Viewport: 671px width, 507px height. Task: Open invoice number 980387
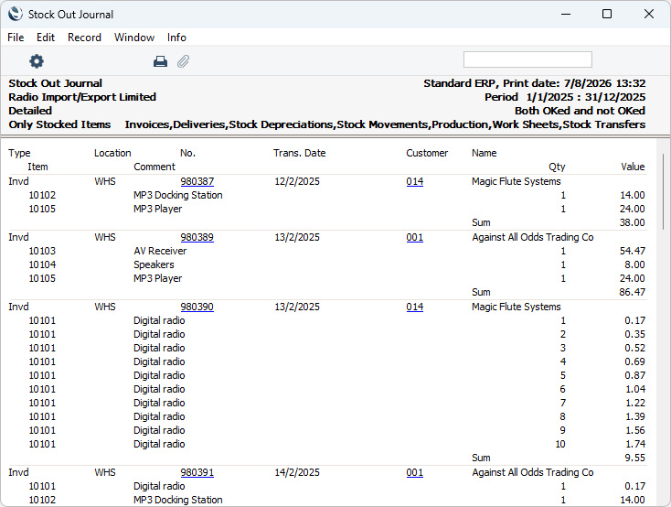[x=197, y=181]
